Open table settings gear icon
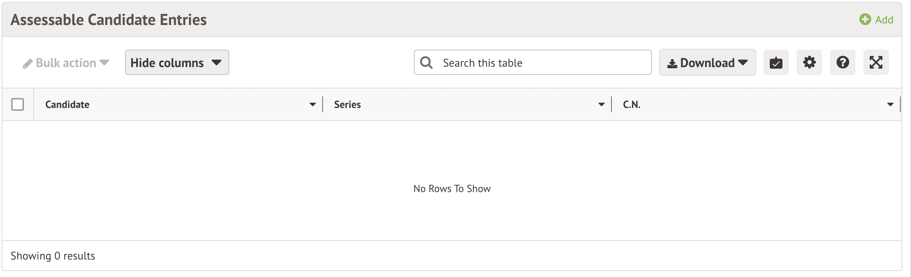This screenshot has height=277, width=911. pos(809,62)
